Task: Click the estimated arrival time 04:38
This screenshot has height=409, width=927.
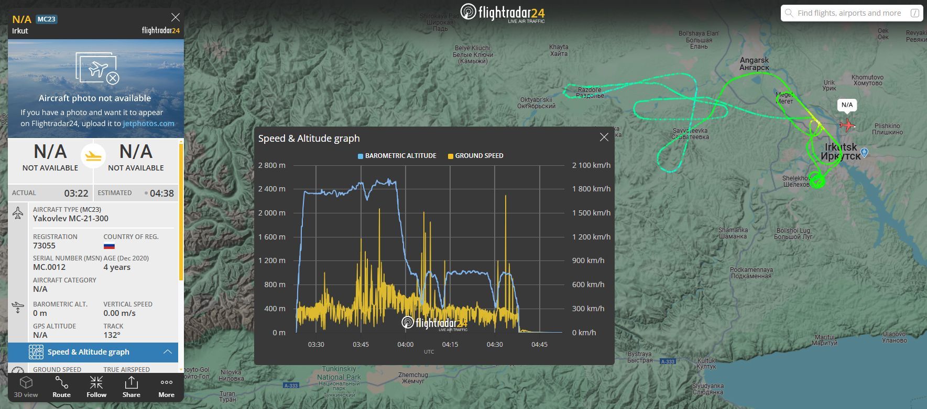Action: pyautogui.click(x=161, y=194)
